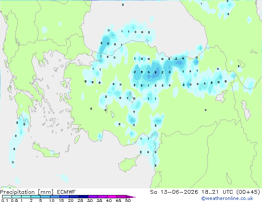262x202 pixels.
Task: Click the (00+45) forecast offset text
Action: [x=248, y=192]
